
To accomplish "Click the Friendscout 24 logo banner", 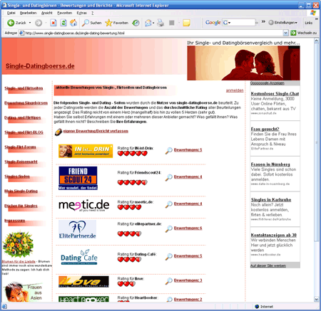I will (78, 178).
